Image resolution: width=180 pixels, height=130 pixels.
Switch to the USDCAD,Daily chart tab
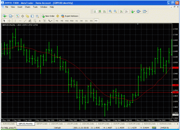[x=88, y=124]
